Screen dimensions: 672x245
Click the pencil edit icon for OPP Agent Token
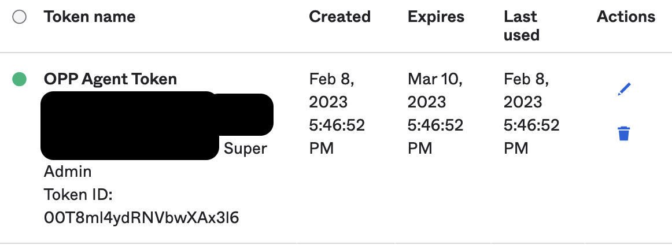624,90
